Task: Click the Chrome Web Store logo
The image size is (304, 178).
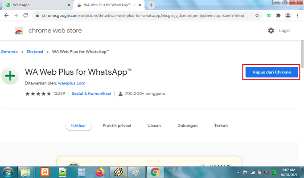Action: (19, 31)
